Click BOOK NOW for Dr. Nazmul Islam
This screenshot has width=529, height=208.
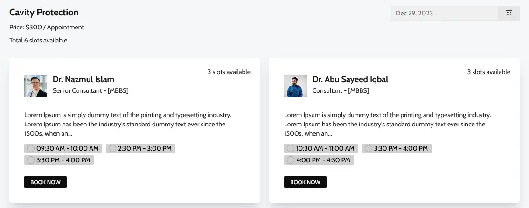[46, 182]
